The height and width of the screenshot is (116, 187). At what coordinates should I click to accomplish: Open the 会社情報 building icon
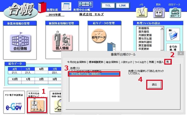[20, 42]
